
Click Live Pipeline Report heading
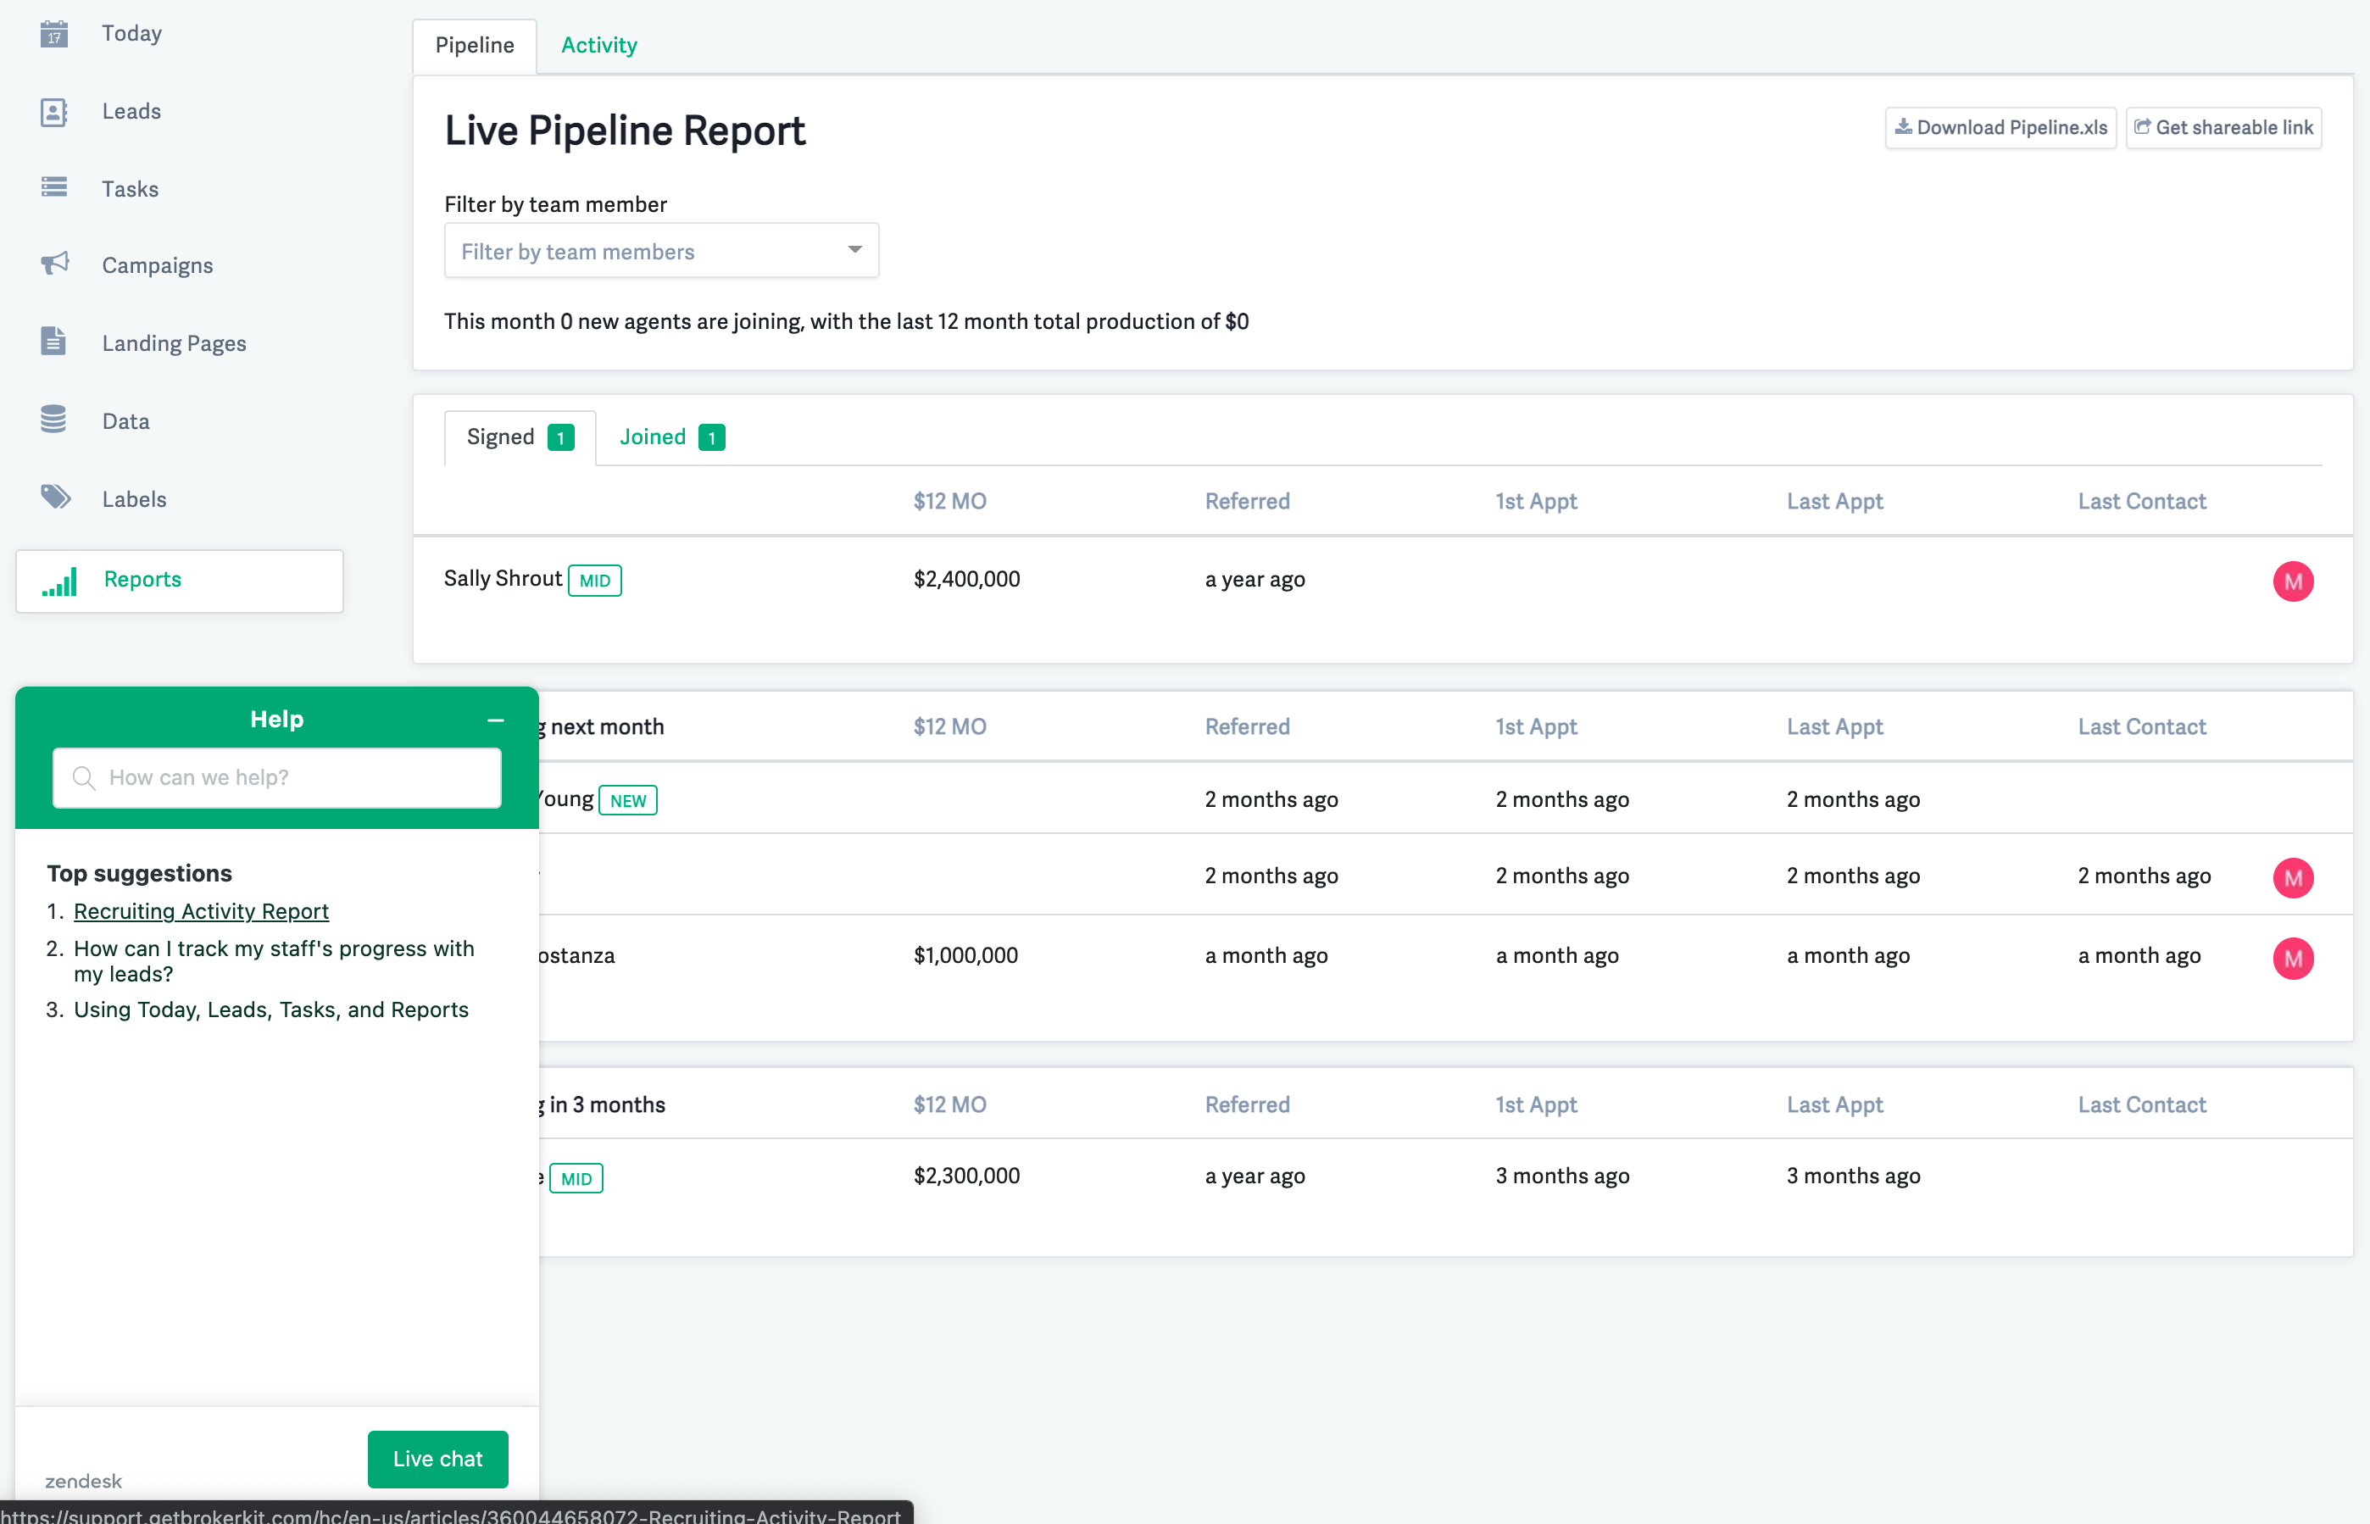coord(625,131)
